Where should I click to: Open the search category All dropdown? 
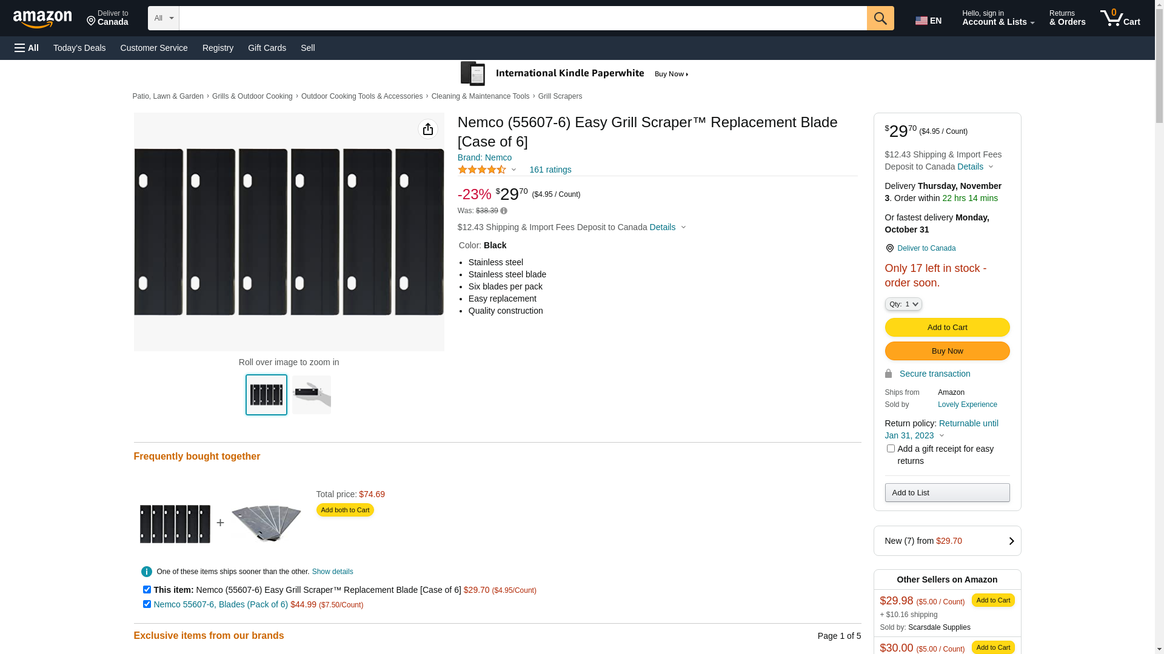(163, 18)
